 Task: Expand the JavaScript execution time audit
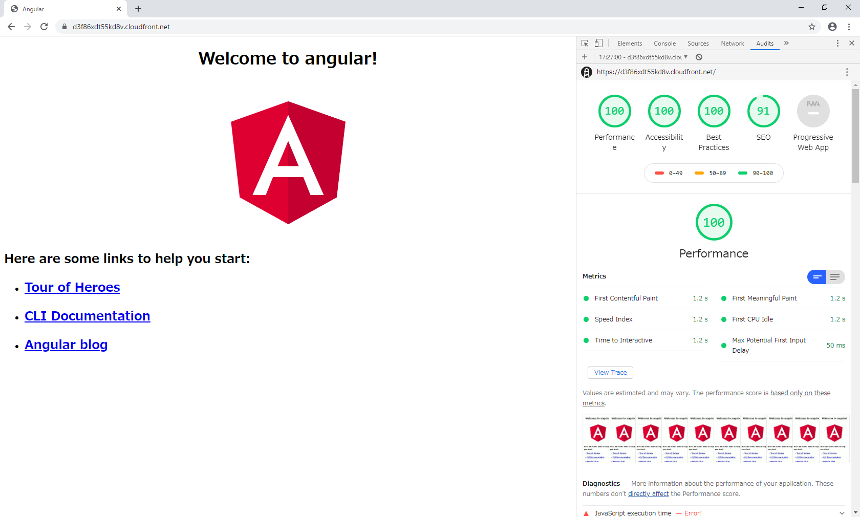click(x=714, y=513)
